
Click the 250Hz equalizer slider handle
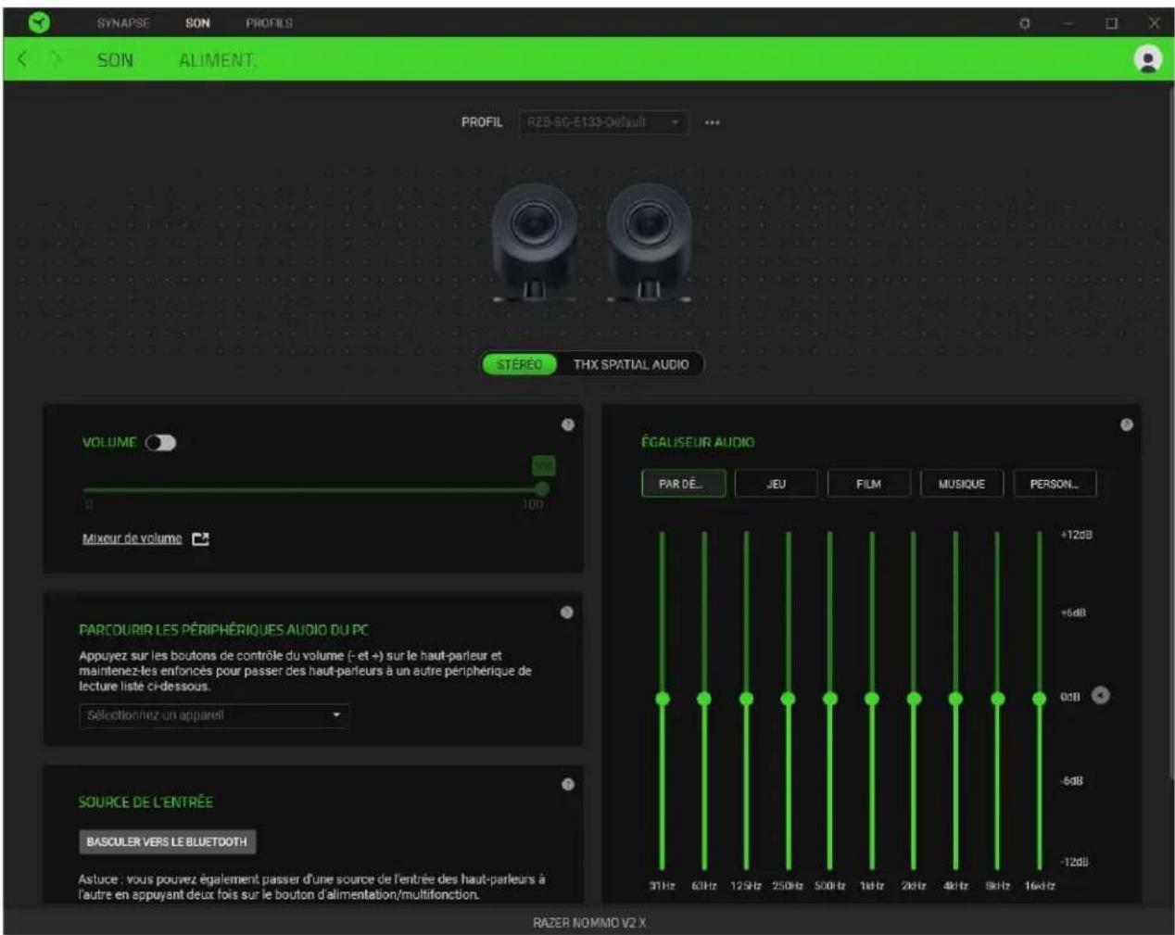(788, 698)
